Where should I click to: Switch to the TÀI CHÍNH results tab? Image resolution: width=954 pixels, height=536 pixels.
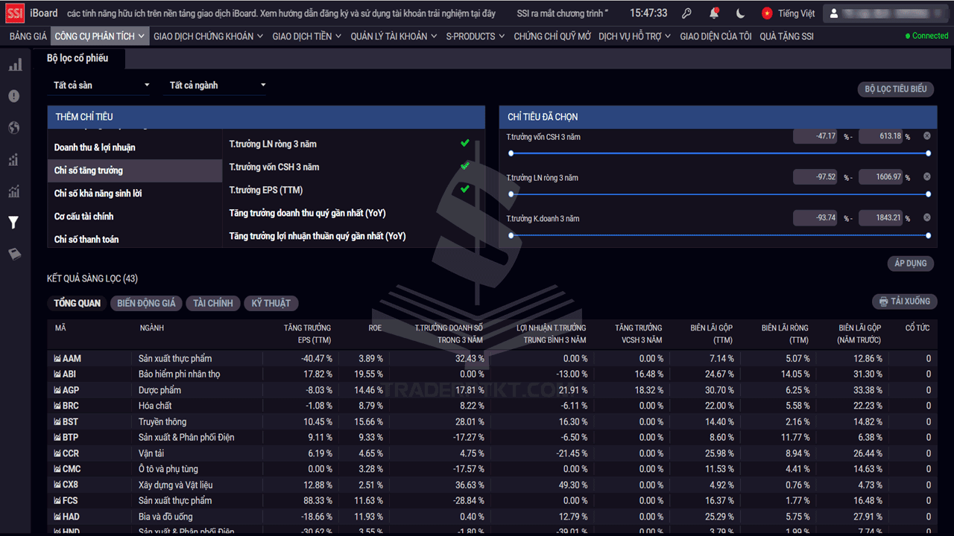(x=213, y=303)
